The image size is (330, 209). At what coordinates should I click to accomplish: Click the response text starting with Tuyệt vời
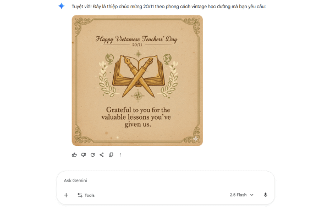(x=169, y=7)
